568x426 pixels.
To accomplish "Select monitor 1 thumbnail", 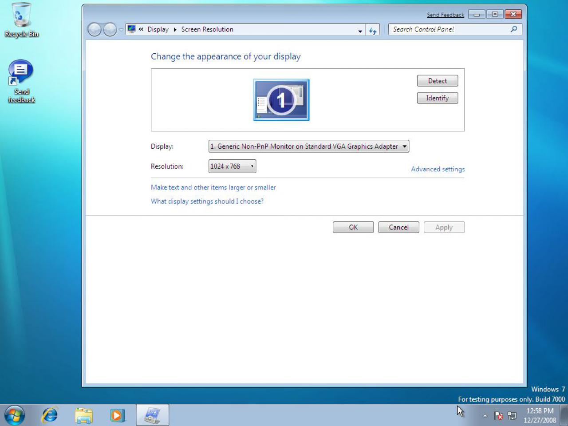I will click(281, 100).
